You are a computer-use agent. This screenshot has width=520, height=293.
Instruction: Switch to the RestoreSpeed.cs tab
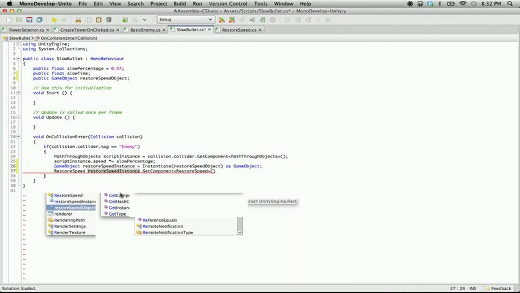[x=239, y=30]
